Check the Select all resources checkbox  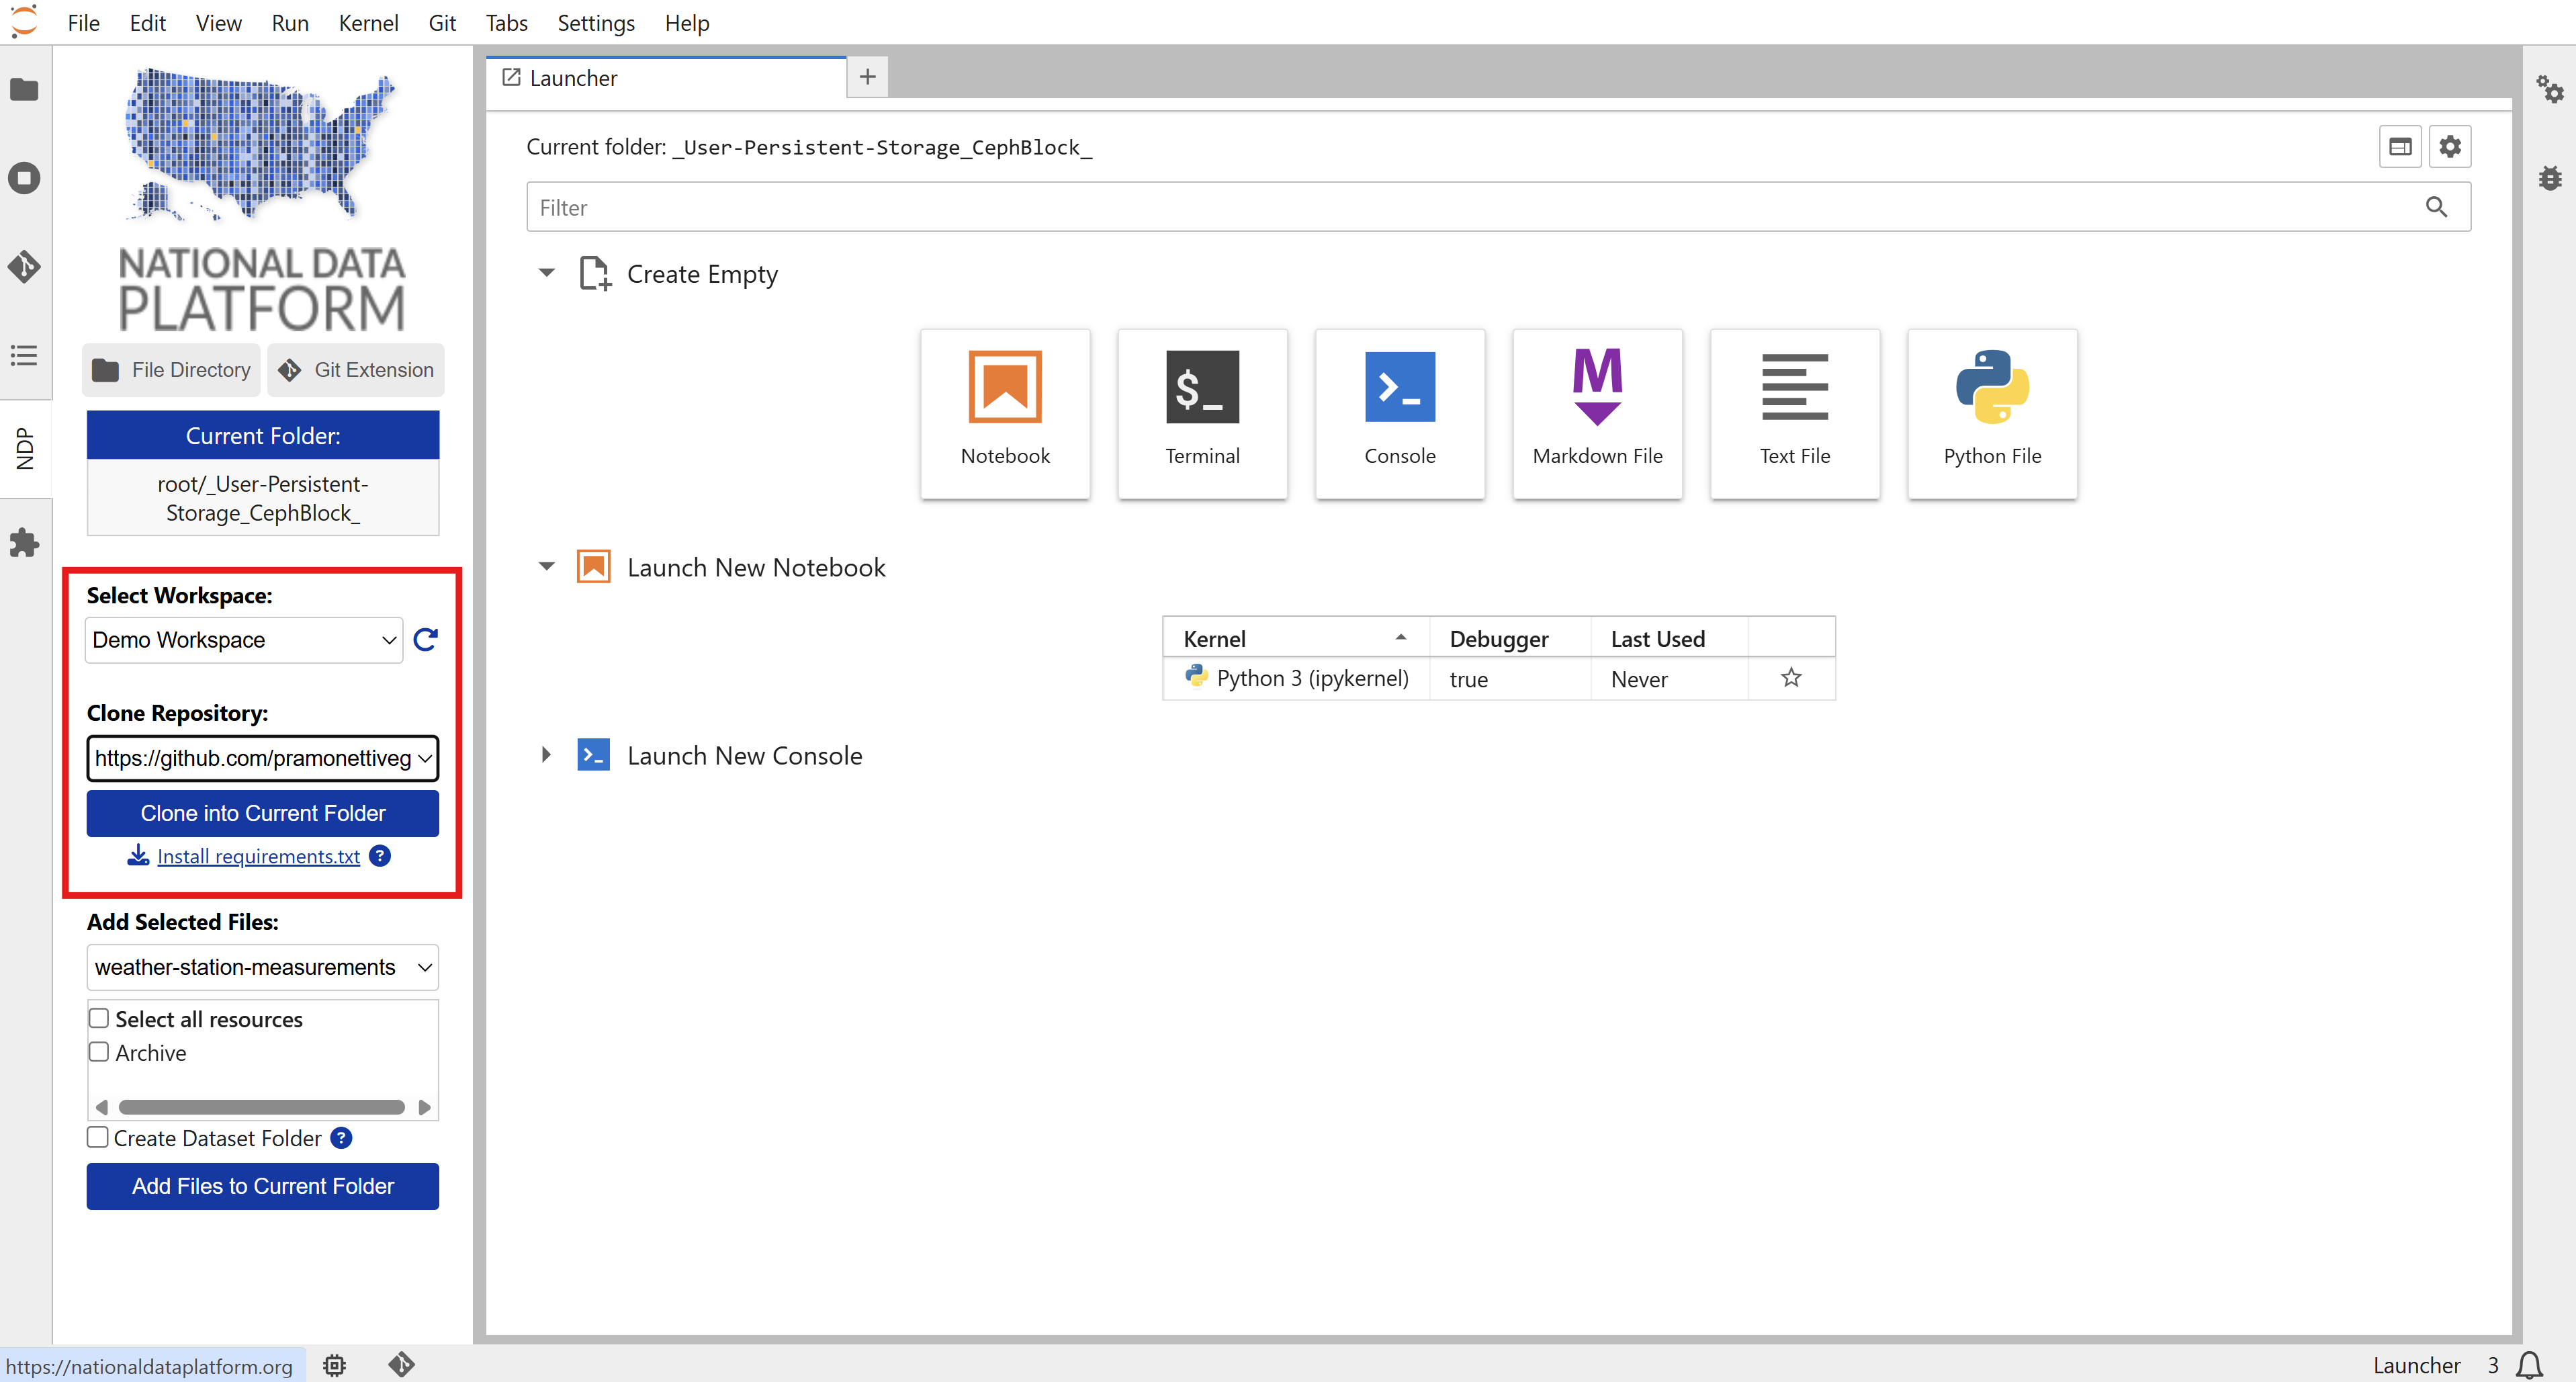point(99,1018)
